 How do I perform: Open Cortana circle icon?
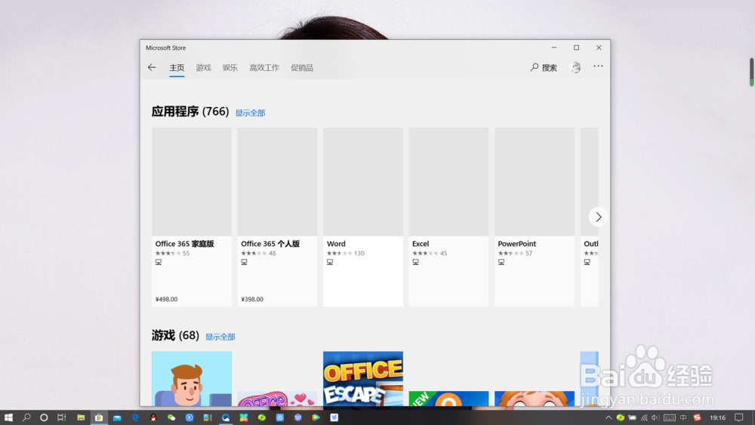coord(44,417)
